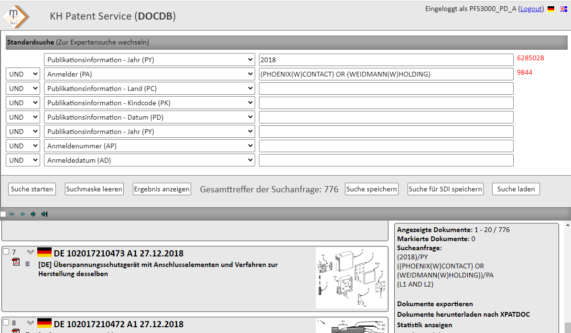This screenshot has height=333, width=571.
Task: Click Dokumente exportieren
Action: 435,304
